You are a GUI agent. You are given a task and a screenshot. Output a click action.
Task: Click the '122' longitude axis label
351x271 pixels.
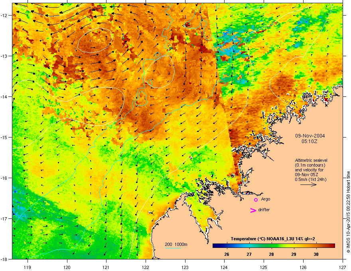[x=146, y=267]
